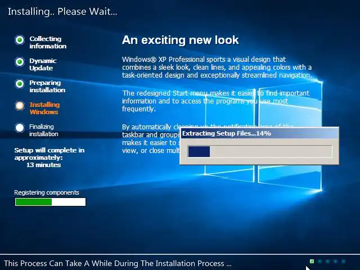Click the white Finalizing installation step indicator
The image size is (360, 270).
point(20,128)
